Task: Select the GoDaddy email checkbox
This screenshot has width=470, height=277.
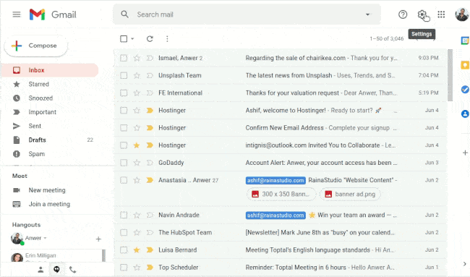Action: [124, 163]
